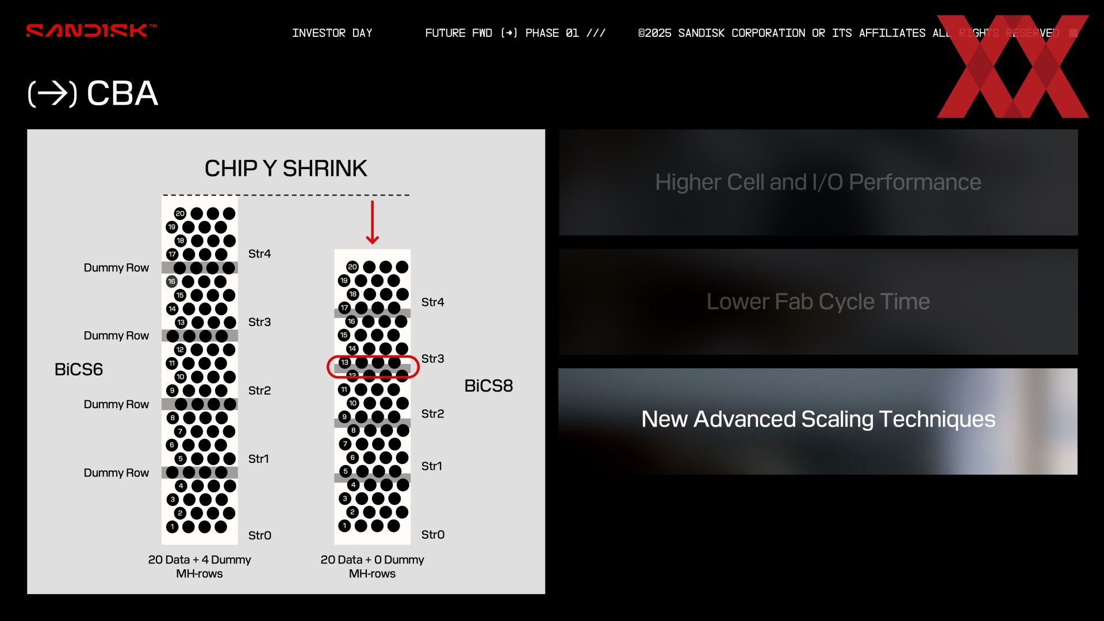This screenshot has width=1104, height=621.
Task: Click the SanDisk logo
Action: pos(91,30)
